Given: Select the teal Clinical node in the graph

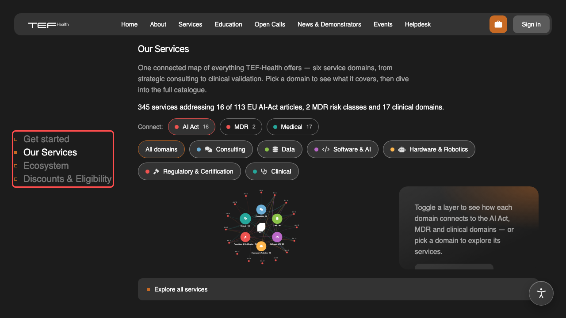Looking at the screenshot, I should (245, 219).
